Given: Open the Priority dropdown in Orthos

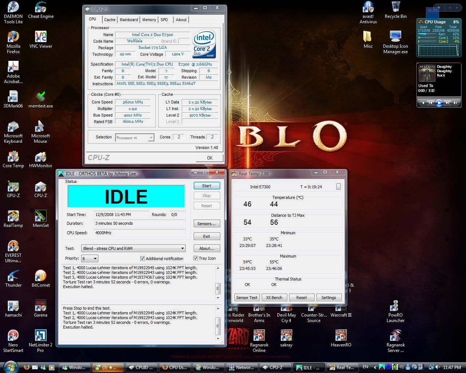Looking at the screenshot, I should 95,259.
